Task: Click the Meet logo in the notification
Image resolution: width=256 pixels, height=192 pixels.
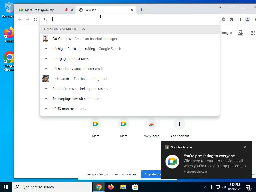Action: pyautogui.click(x=172, y=162)
